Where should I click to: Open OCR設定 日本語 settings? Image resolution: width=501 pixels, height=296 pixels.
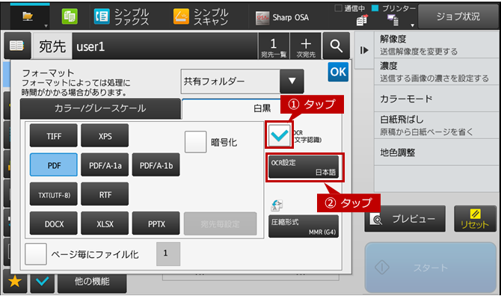(304, 167)
